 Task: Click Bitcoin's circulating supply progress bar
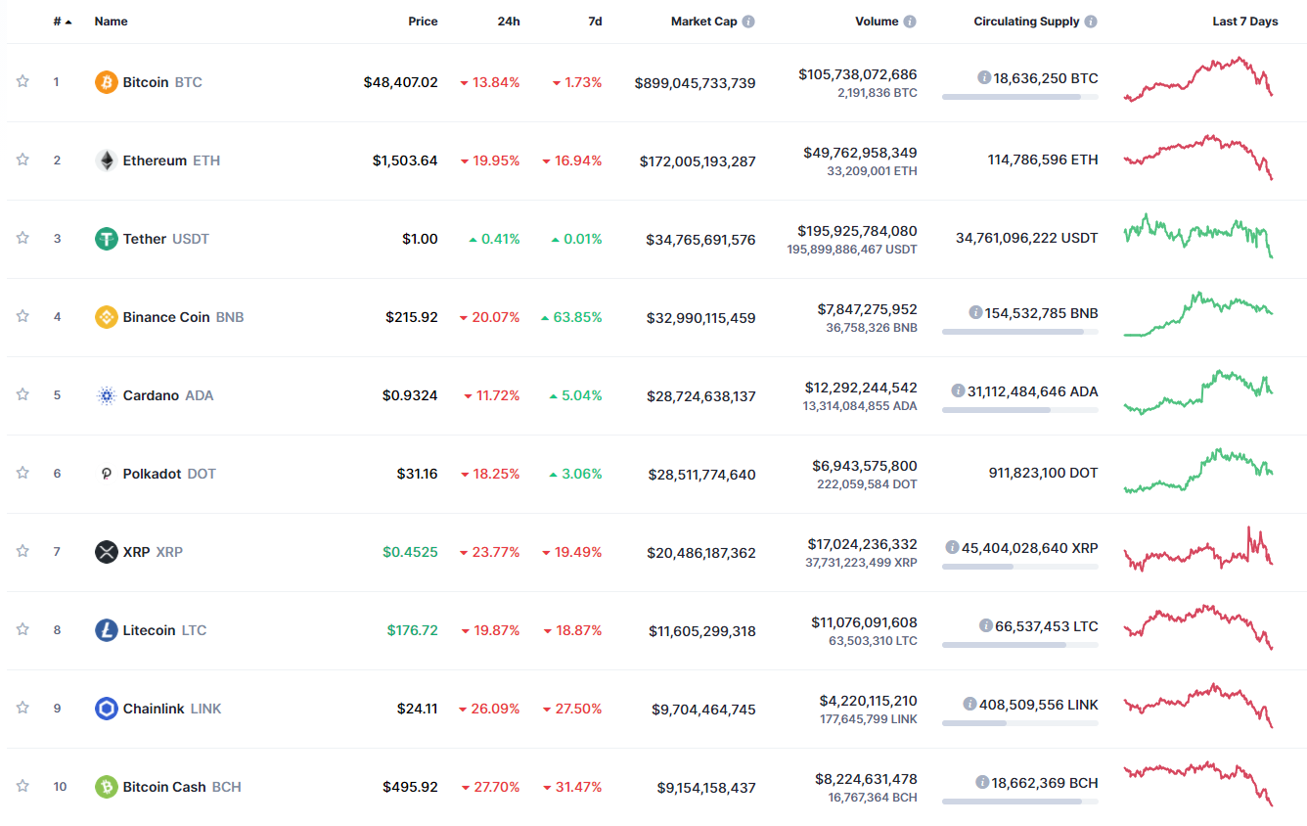click(x=1020, y=97)
